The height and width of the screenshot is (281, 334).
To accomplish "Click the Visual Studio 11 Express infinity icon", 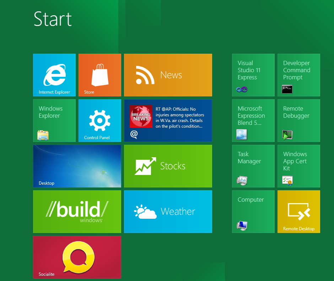I will pos(242,89).
